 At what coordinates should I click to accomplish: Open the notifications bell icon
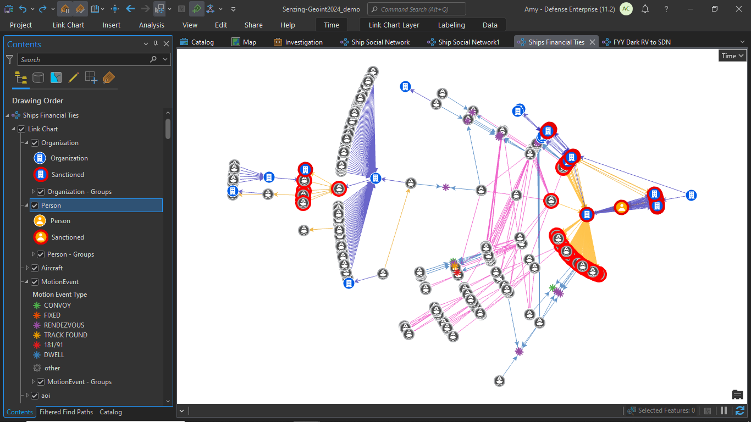click(x=645, y=9)
